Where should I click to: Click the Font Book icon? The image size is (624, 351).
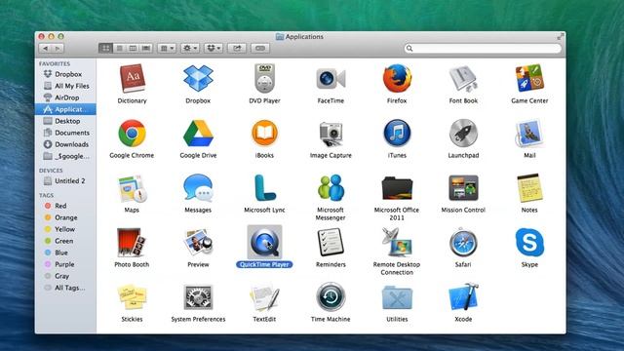click(x=463, y=79)
